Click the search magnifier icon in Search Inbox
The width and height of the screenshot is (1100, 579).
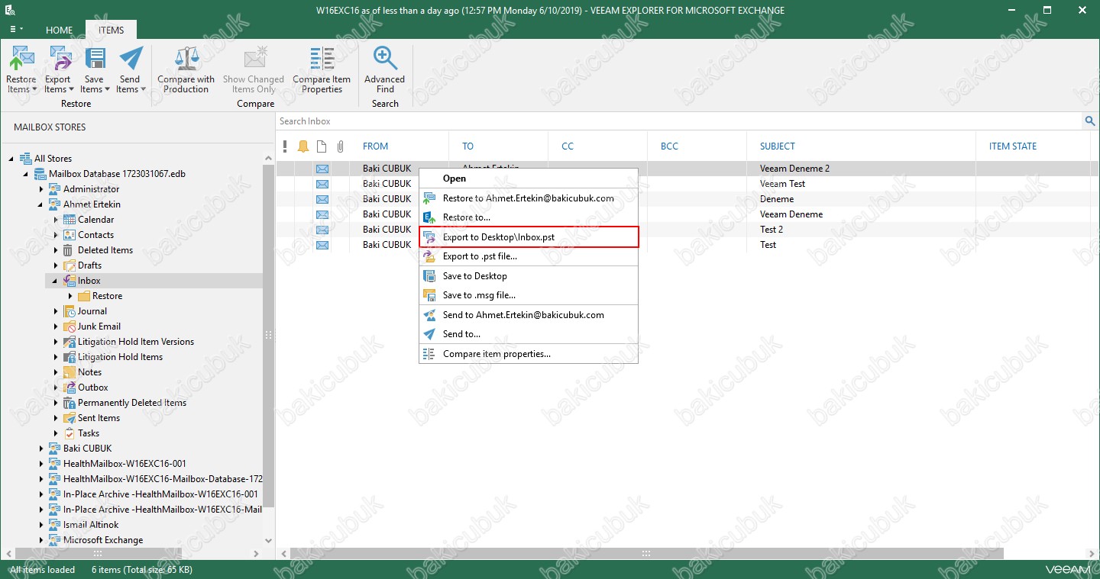(1090, 121)
